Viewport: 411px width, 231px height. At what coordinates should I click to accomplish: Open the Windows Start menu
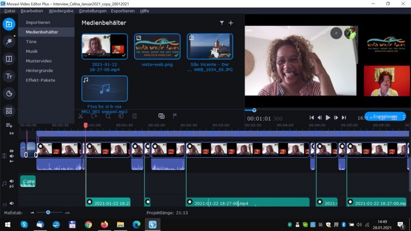[x=8, y=225]
